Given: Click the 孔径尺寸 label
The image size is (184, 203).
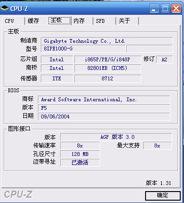Looking at the screenshot, I should tap(44, 154).
